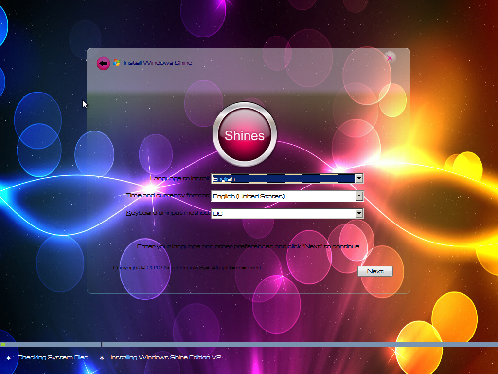Click the copyright 2012 notice text
This screenshot has width=498, height=374.
click(187, 268)
